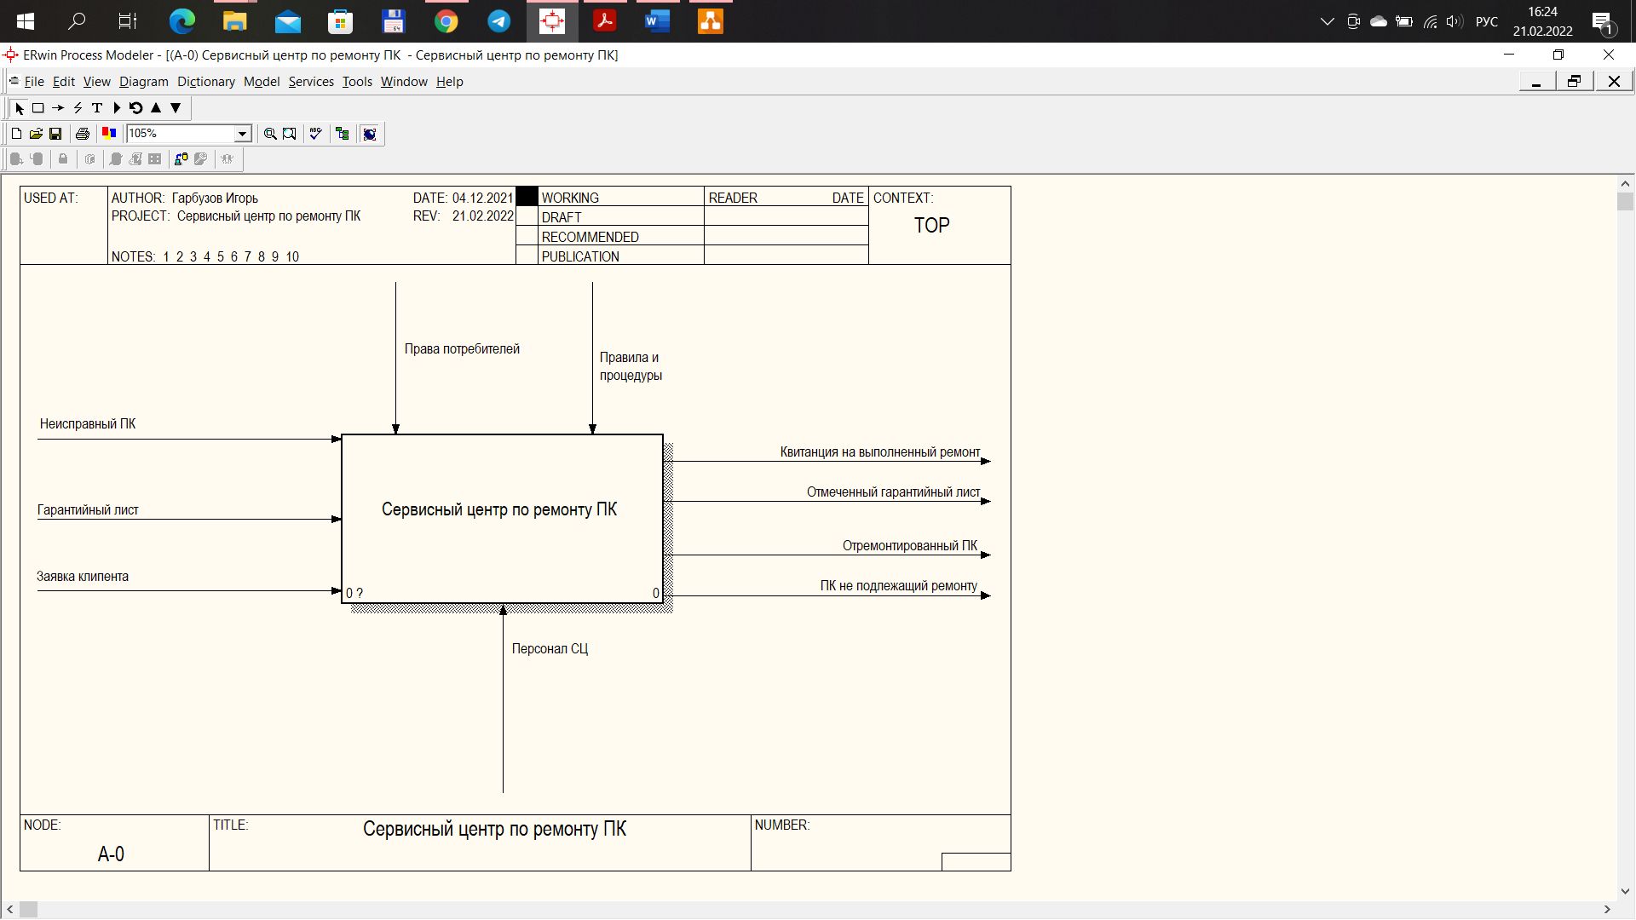Image resolution: width=1636 pixels, height=920 pixels.
Task: Open the Edit menu
Action: tap(64, 82)
